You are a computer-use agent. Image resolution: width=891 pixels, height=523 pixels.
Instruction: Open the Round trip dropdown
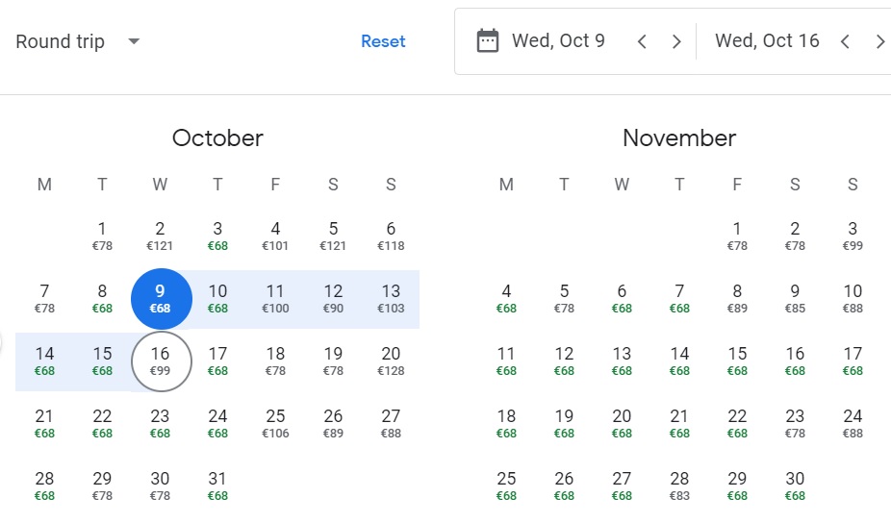point(77,41)
